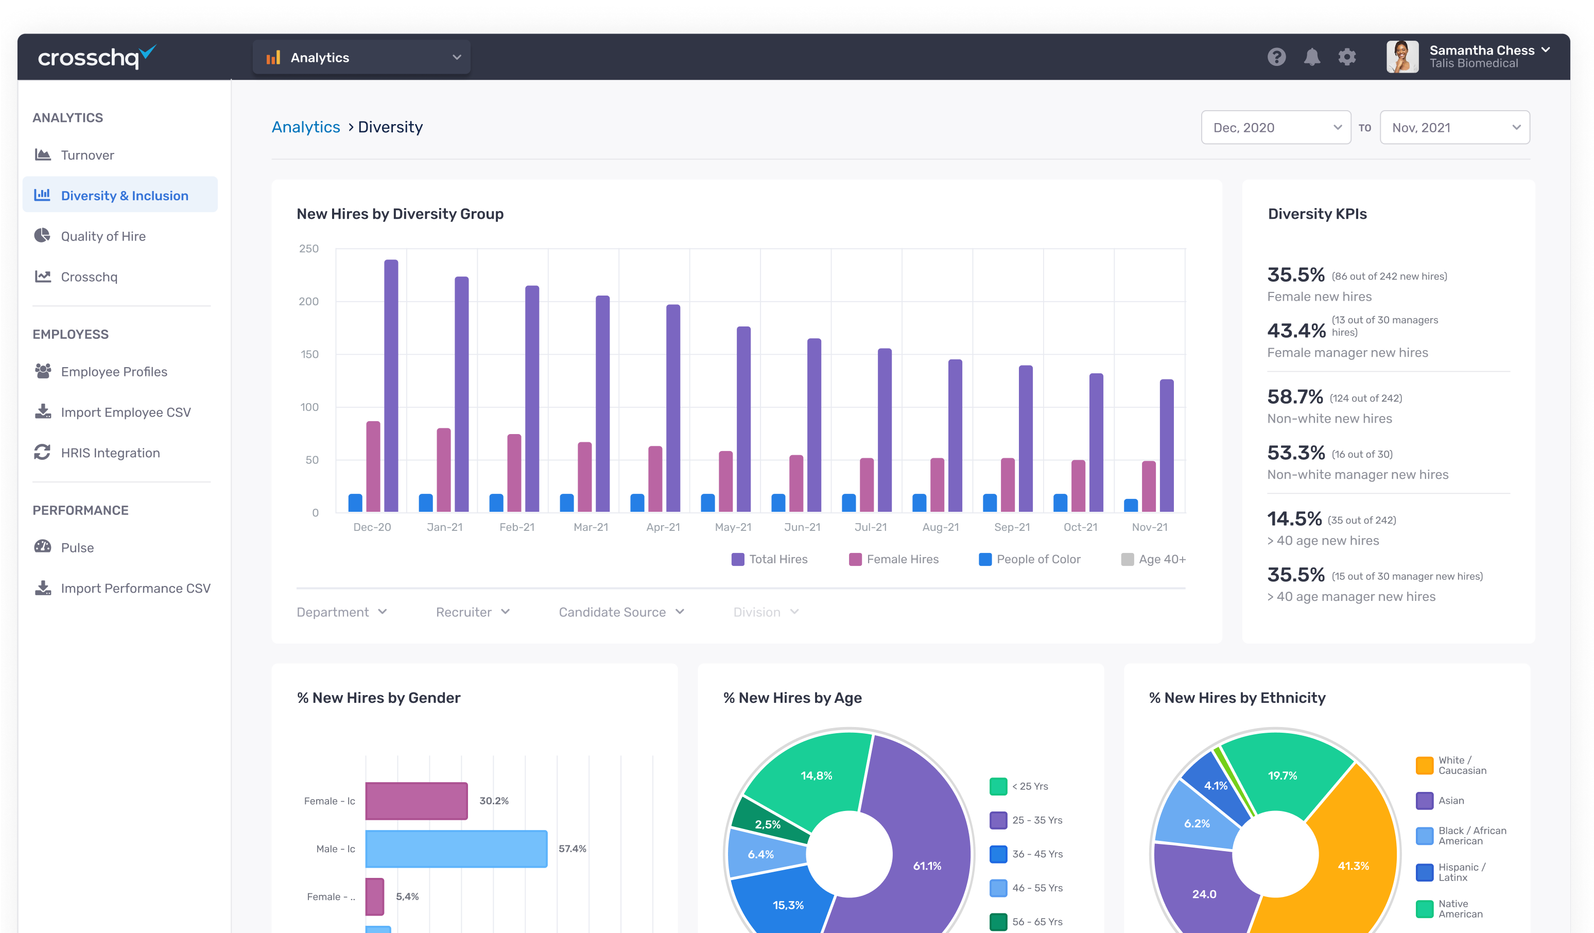The width and height of the screenshot is (1594, 933).
Task: Click the Quality of Hire pie icon
Action: click(x=42, y=236)
